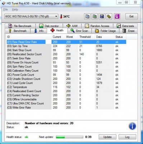Select the Offline Uncorrectable row
The image size is (143, 144).
coord(66,99)
